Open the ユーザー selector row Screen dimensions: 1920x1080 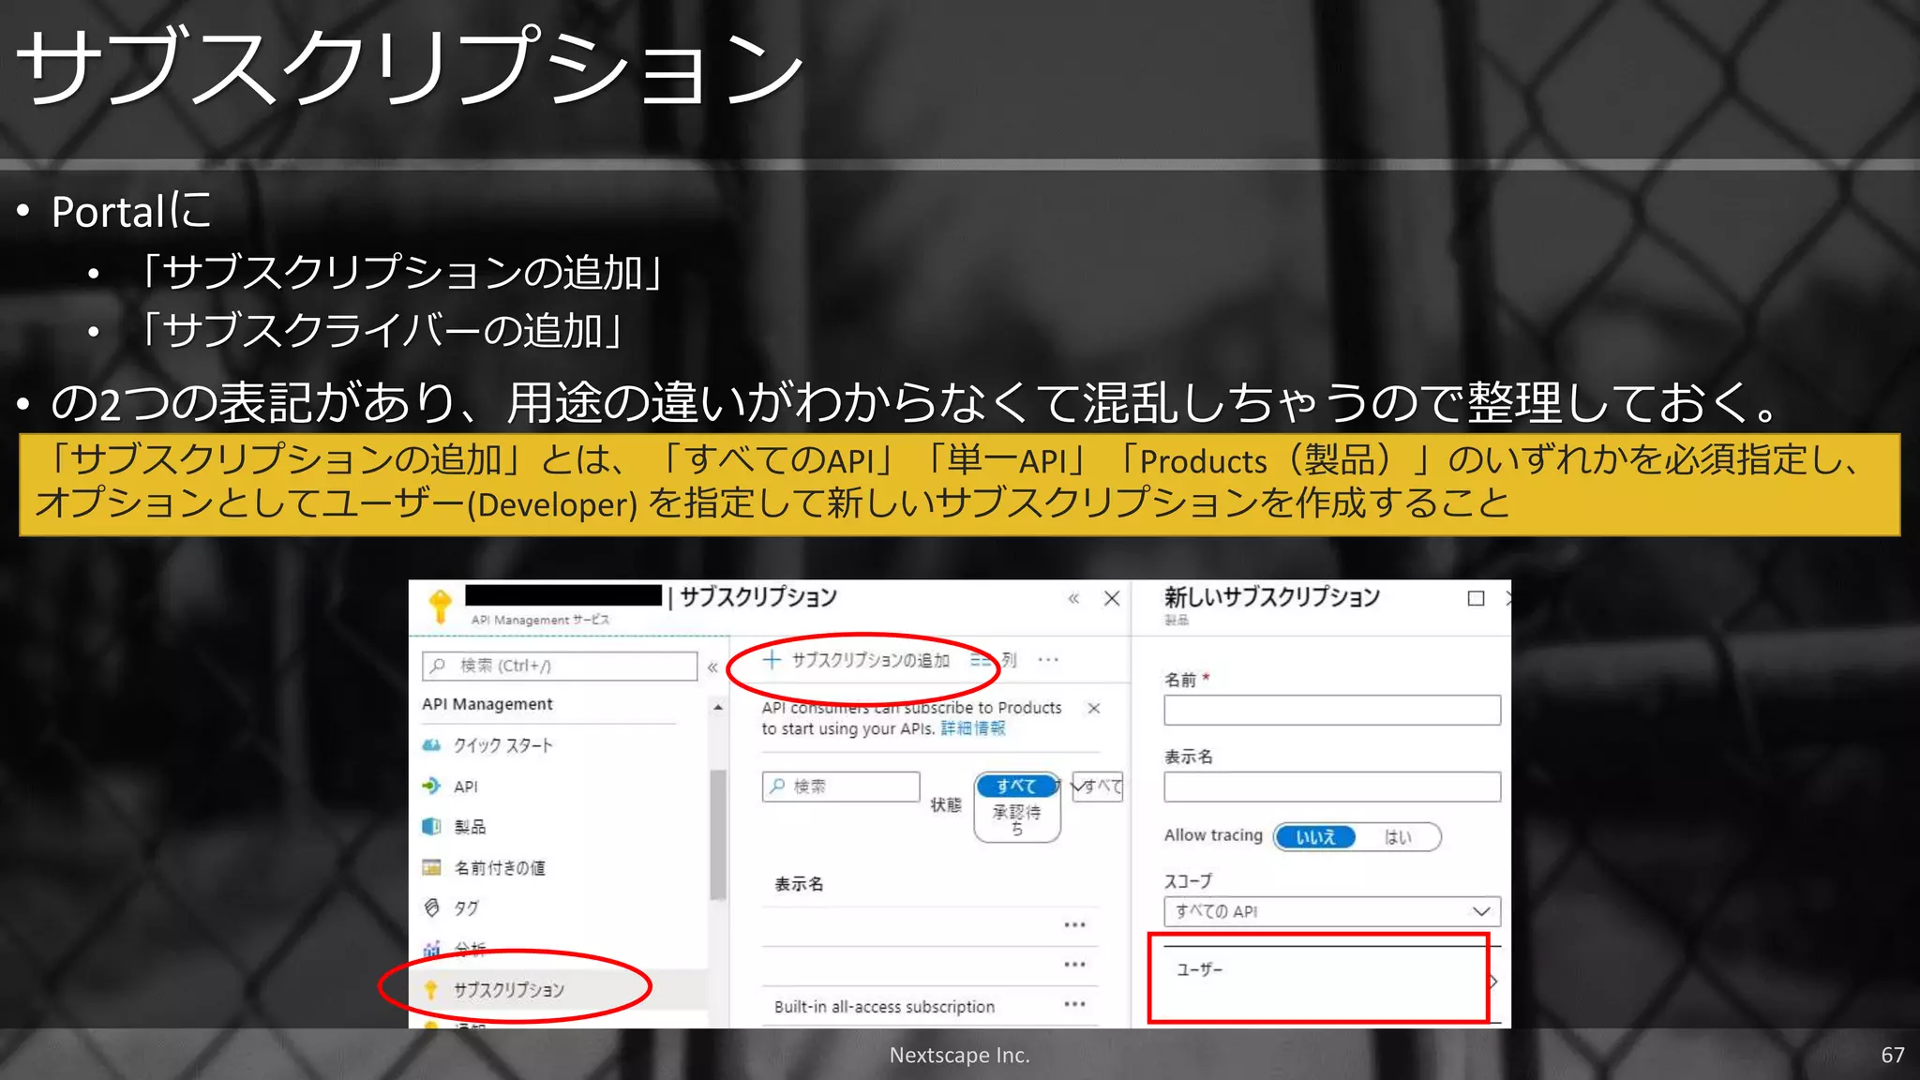coord(1332,982)
